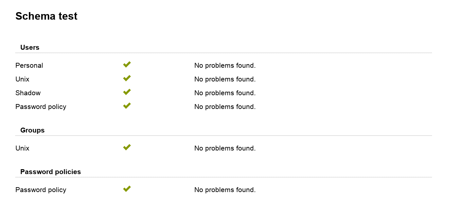Click the Password policies section checkmark icon
Screen dimensions: 461x214
[127, 189]
